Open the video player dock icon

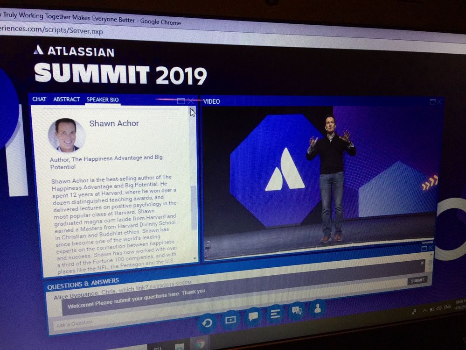click(230, 320)
